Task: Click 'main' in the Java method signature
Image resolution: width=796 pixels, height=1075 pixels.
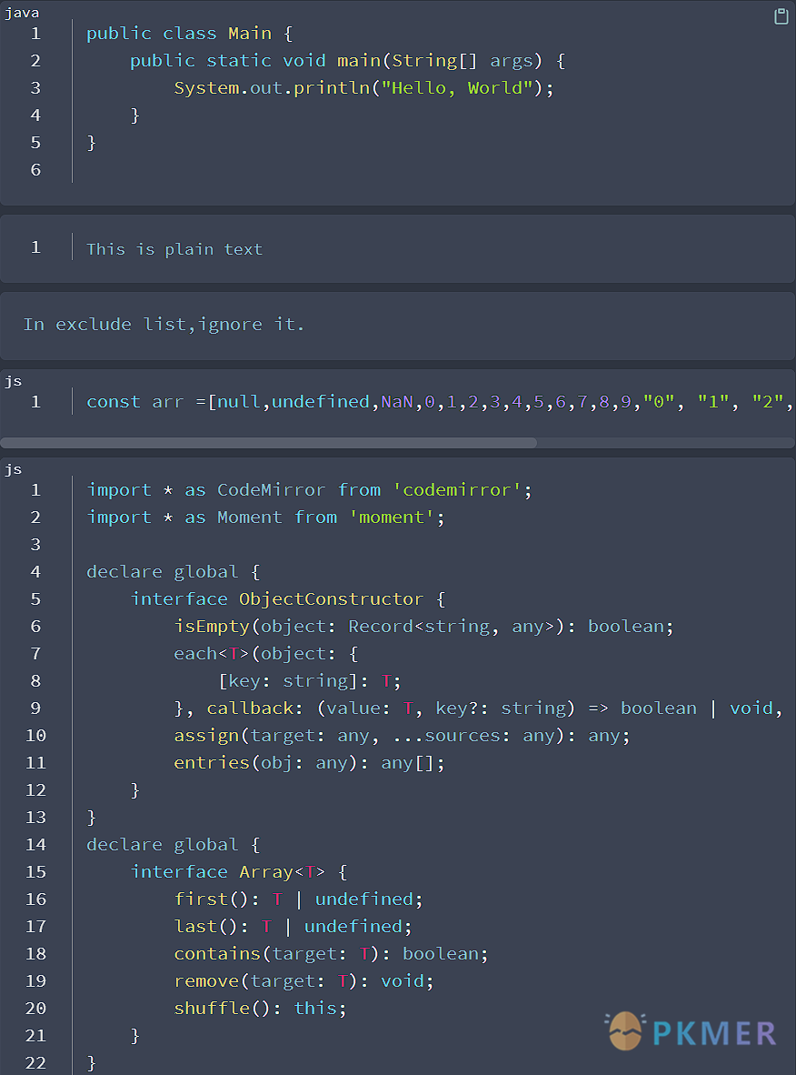Action: coord(359,61)
